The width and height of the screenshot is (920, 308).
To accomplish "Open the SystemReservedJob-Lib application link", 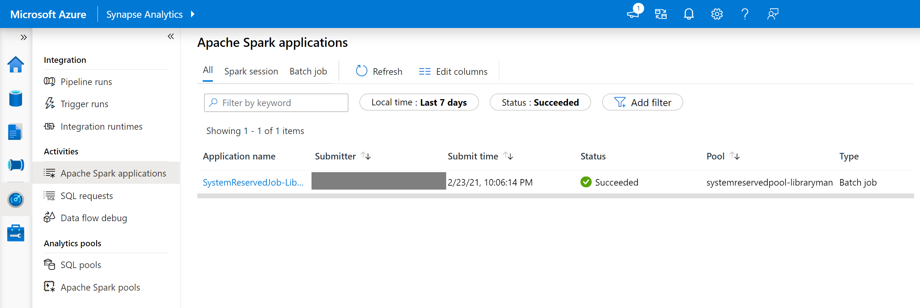I will pos(253,182).
